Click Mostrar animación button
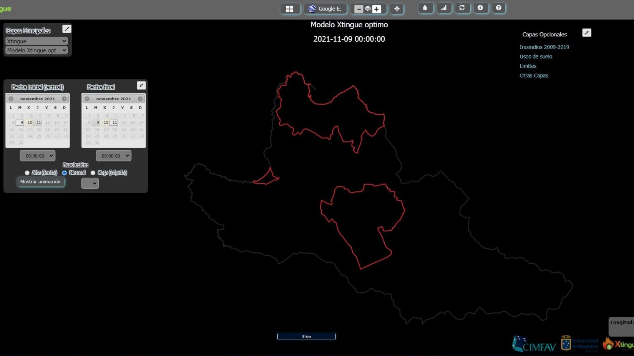The image size is (634, 356). click(x=40, y=182)
